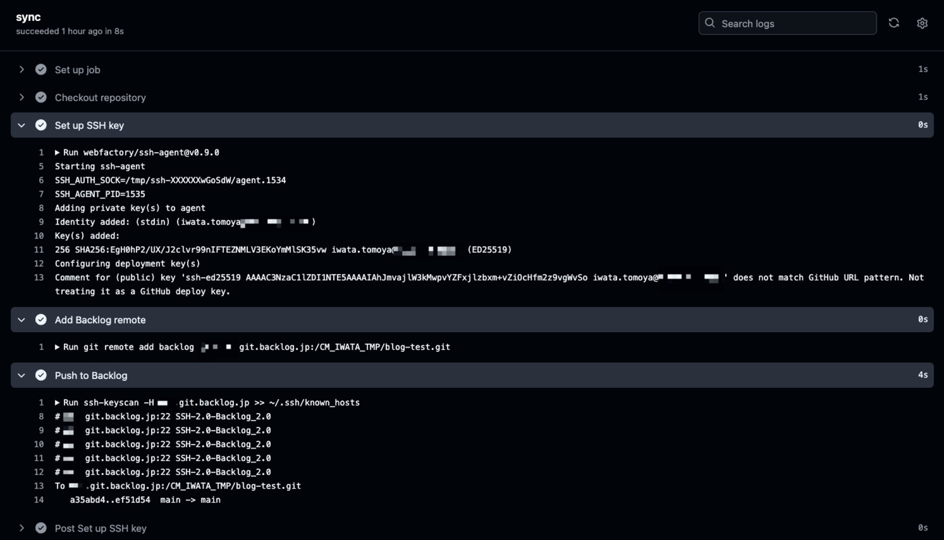Open the log settings gear icon
Screen dimensions: 944x540
pyautogui.click(x=922, y=23)
